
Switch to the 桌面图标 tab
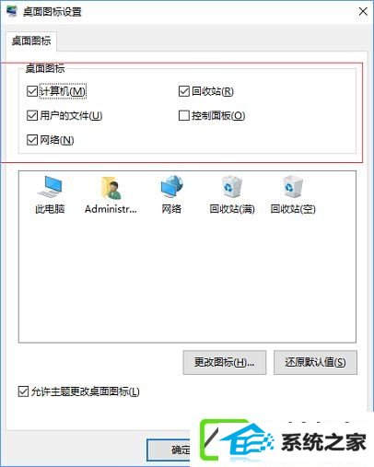pos(31,41)
